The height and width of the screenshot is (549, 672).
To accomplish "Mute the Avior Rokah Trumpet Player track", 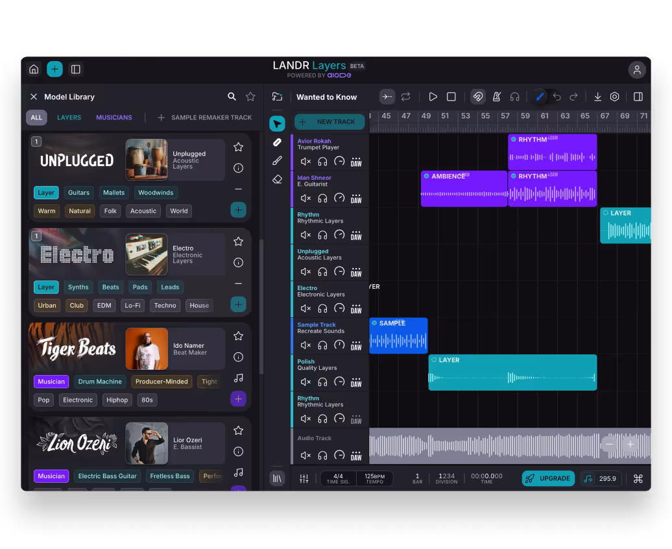I will (306, 162).
